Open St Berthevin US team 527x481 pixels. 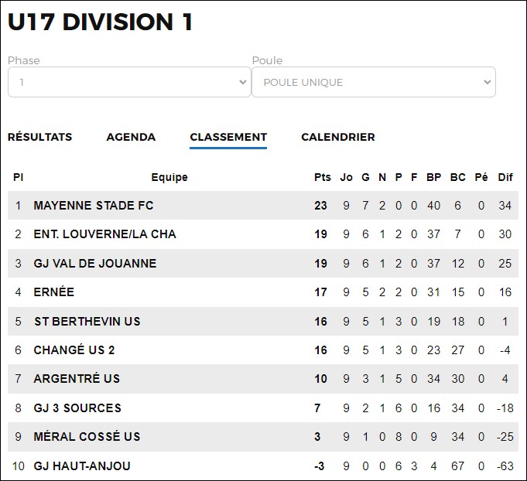point(87,322)
